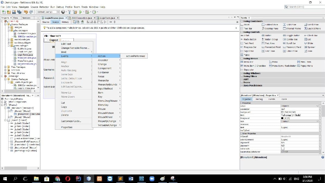
Task: Expand the Test Packages tree node
Action: coord(5,67)
